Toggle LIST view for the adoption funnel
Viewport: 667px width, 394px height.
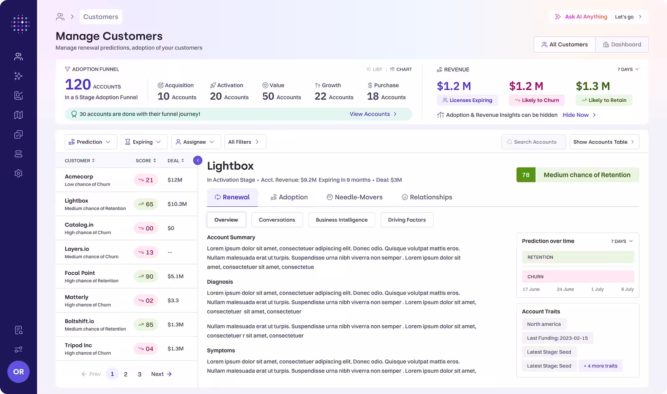click(374, 69)
